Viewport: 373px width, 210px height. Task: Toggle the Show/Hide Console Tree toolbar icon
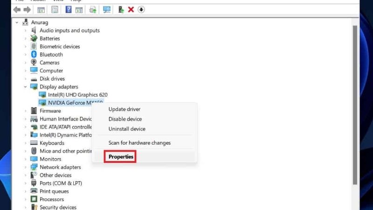[x=41, y=10]
